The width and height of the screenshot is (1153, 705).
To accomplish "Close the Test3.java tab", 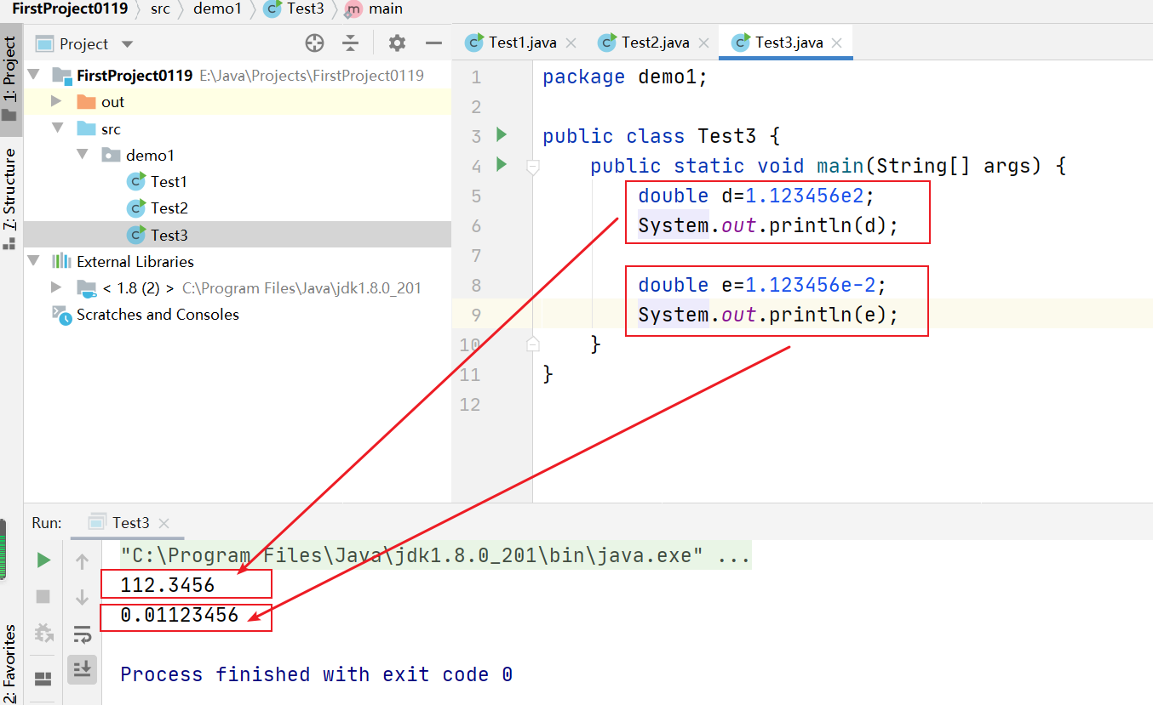I will 837,43.
